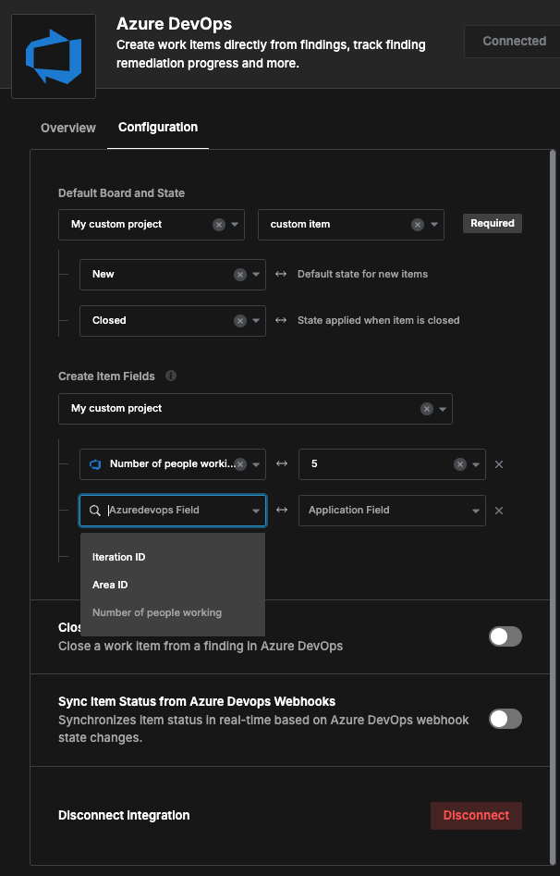560x876 pixels.
Task: Open the Application Field dropdown
Action: pyautogui.click(x=392, y=511)
